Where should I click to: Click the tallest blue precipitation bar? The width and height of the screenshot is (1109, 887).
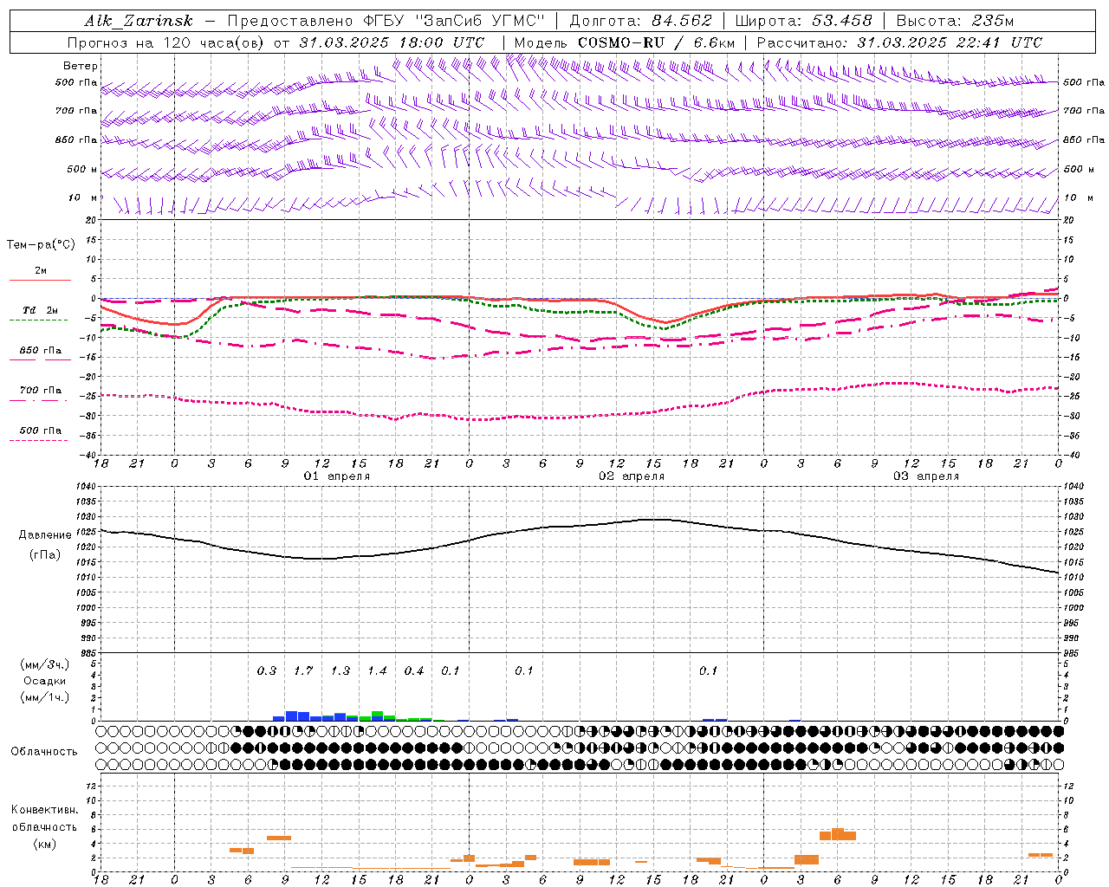click(x=291, y=715)
